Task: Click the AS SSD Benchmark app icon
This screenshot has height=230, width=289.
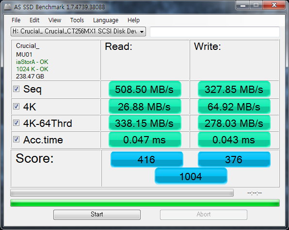Action: pyautogui.click(x=8, y=7)
